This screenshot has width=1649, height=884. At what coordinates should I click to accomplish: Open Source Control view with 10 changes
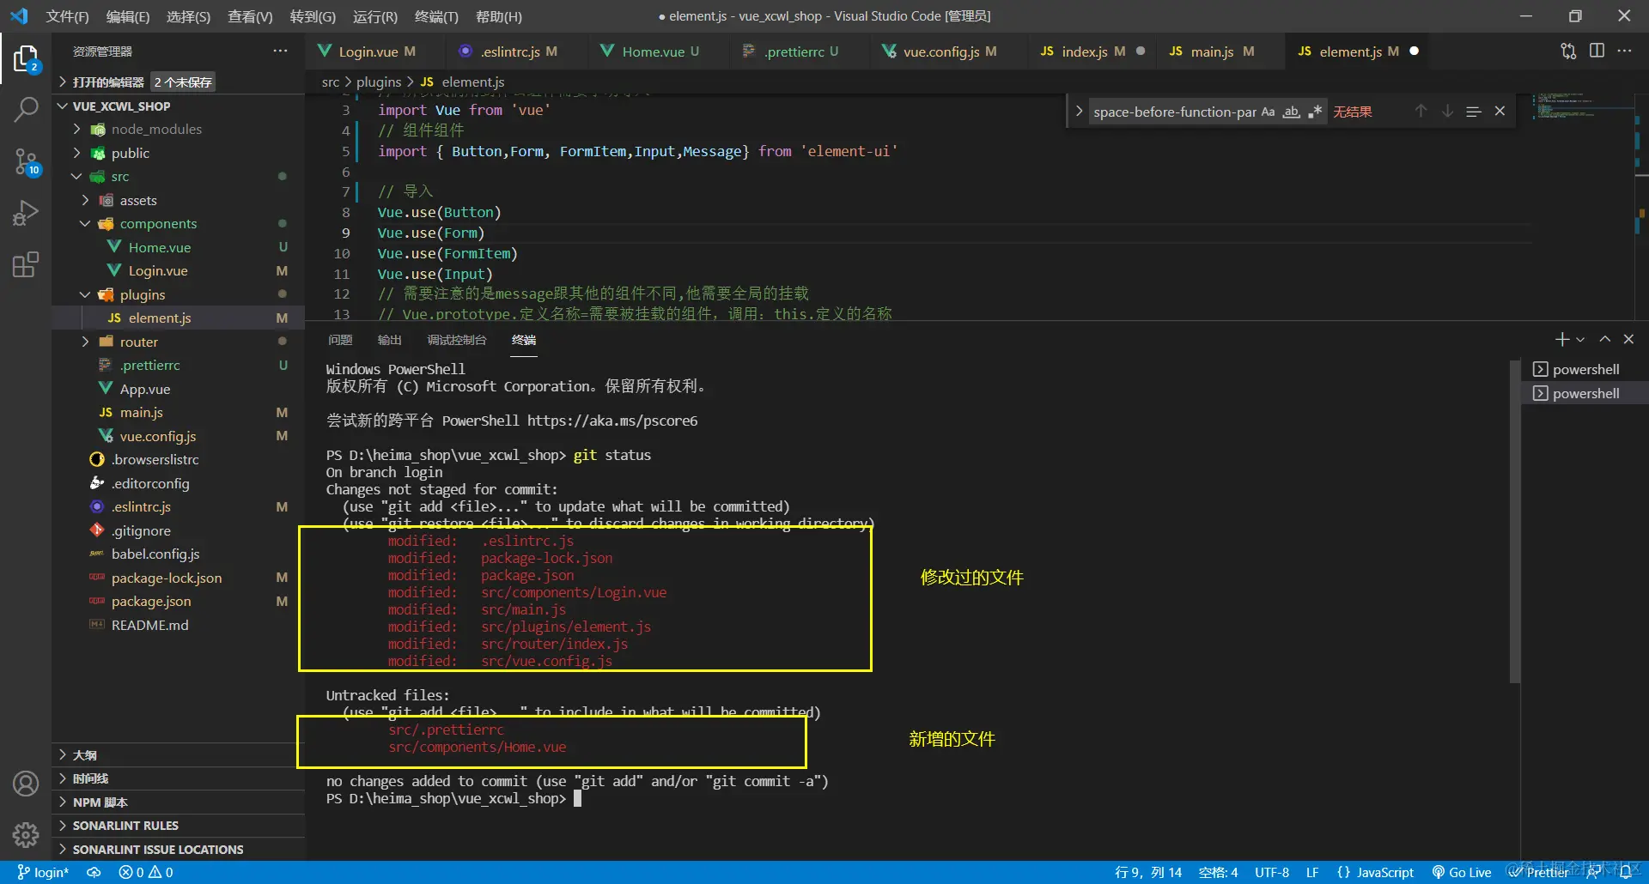pyautogui.click(x=26, y=161)
